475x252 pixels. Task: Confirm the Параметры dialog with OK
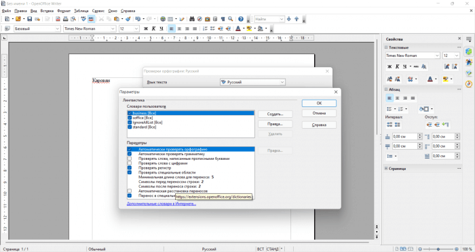coord(319,103)
